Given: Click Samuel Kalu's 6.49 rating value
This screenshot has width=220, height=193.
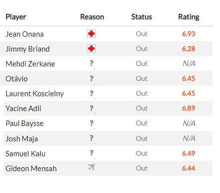Looking at the screenshot, I should [189, 153].
